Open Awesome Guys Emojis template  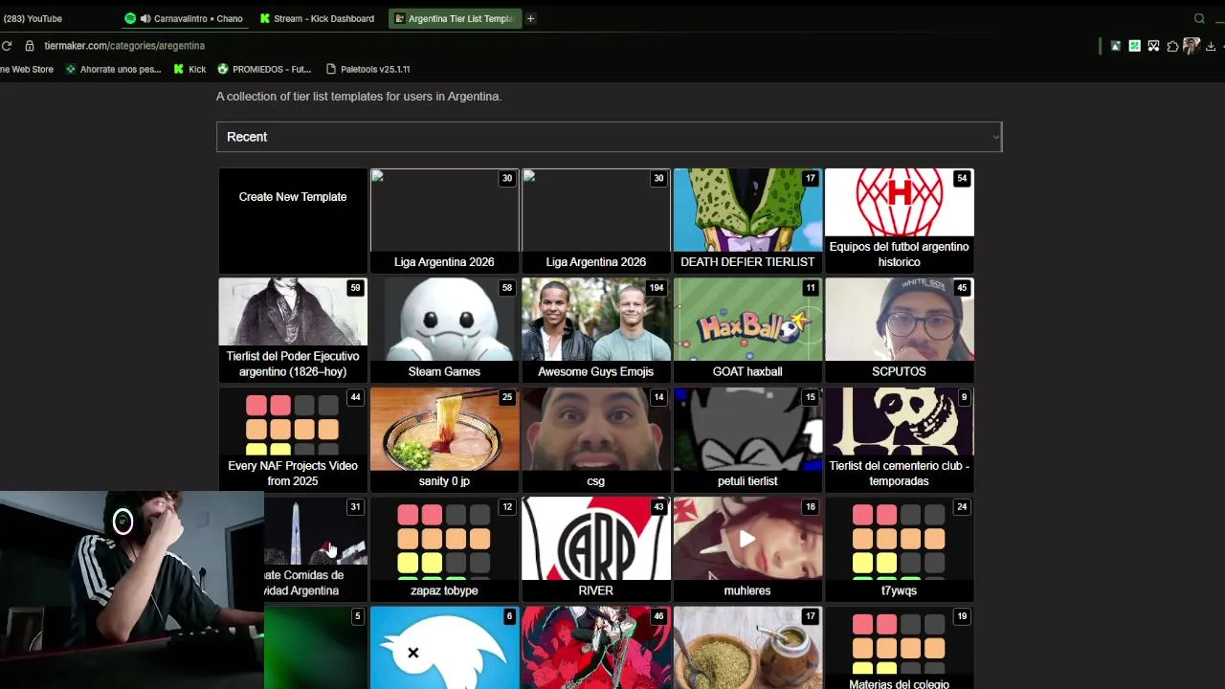(595, 330)
